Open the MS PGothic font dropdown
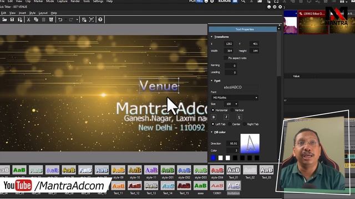 click(235, 98)
